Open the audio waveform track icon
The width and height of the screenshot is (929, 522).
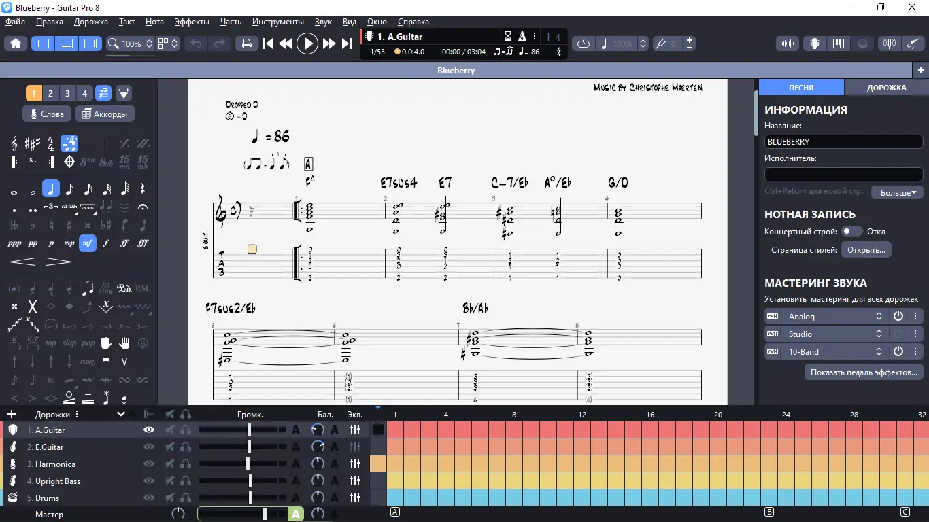pos(788,43)
